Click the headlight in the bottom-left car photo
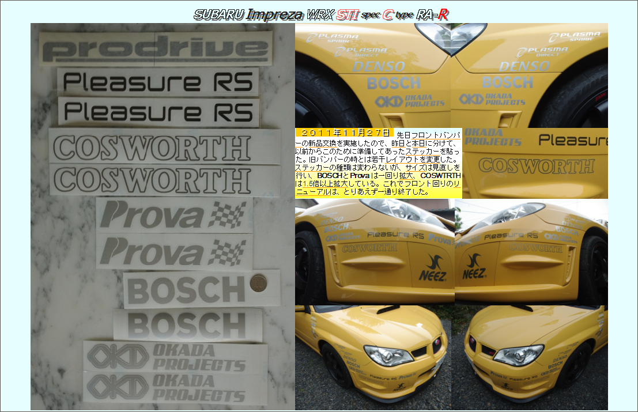 click(x=388, y=355)
